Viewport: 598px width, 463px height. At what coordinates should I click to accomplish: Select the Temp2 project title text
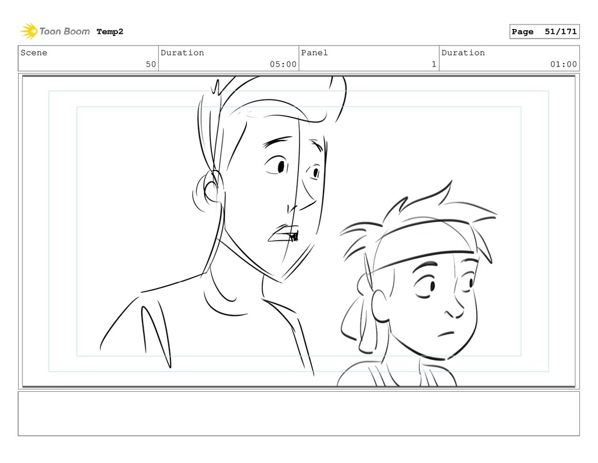[110, 32]
